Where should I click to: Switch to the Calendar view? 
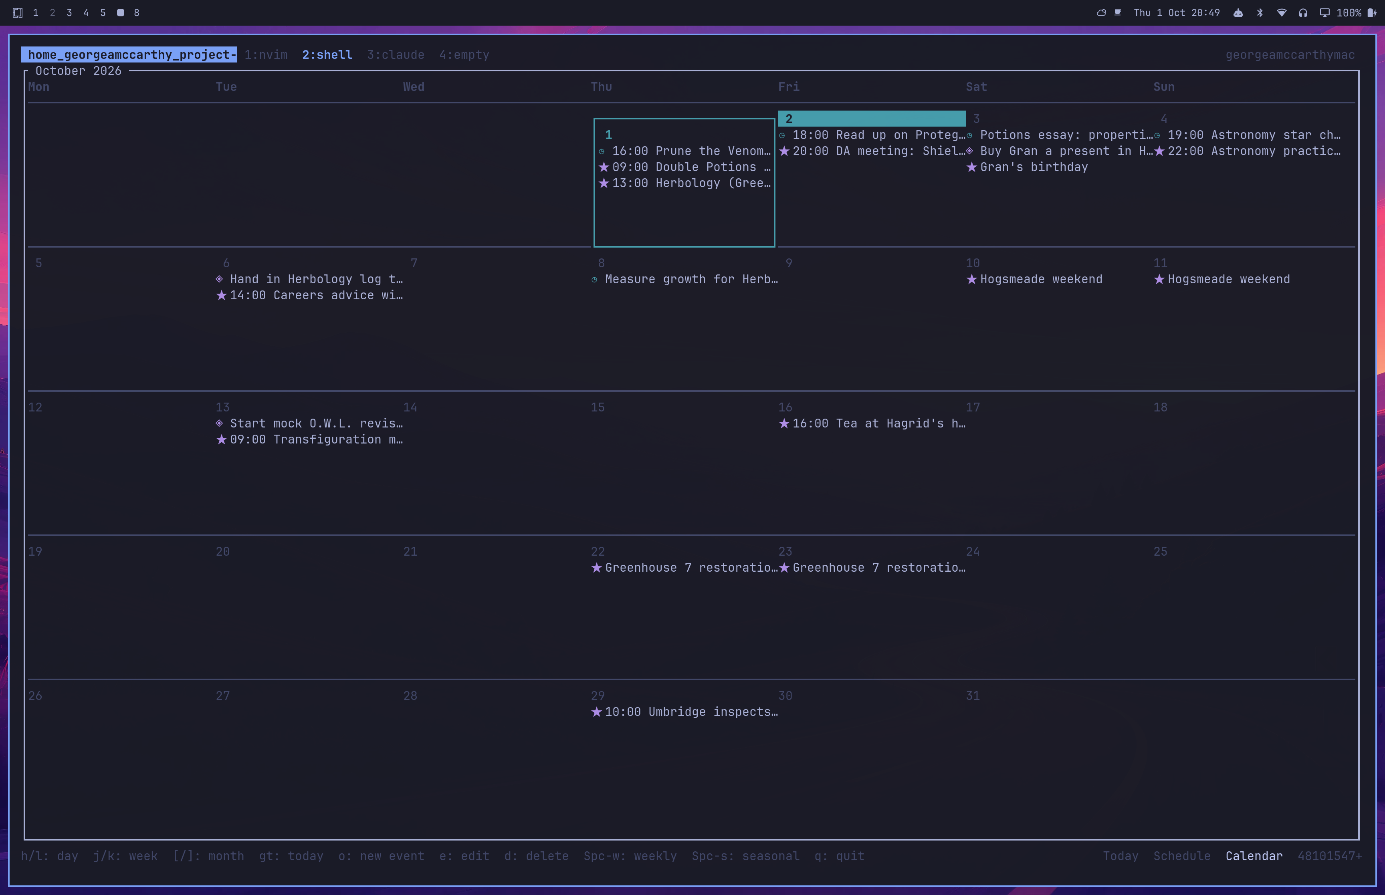point(1254,856)
